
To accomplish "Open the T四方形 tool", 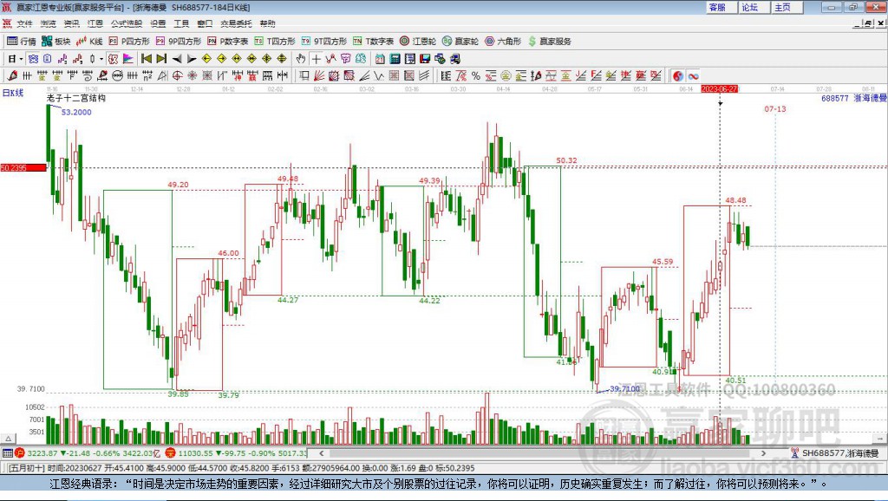I will point(275,42).
